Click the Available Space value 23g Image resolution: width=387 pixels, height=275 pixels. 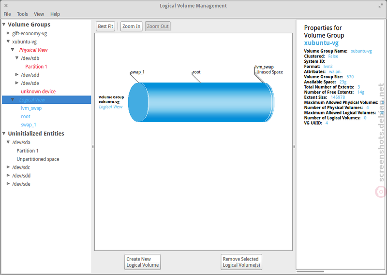click(x=343, y=82)
